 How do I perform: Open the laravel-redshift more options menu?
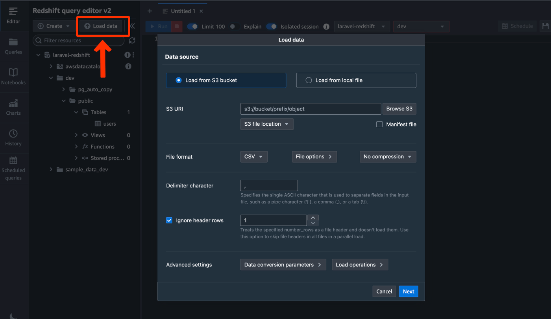pos(133,55)
